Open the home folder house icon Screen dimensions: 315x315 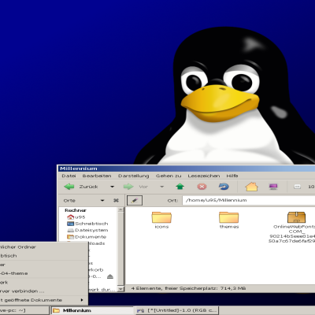click(x=251, y=187)
